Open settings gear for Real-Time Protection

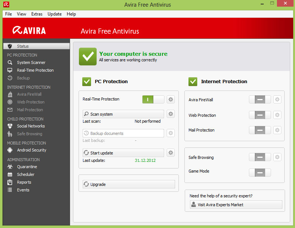[x=170, y=99]
